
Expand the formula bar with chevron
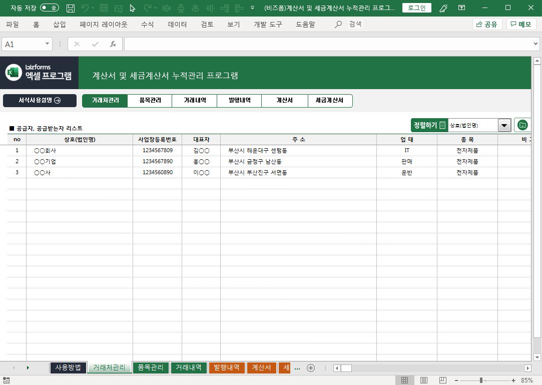(536, 44)
